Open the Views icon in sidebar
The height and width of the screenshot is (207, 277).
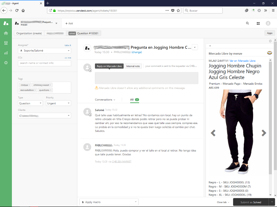[6, 43]
